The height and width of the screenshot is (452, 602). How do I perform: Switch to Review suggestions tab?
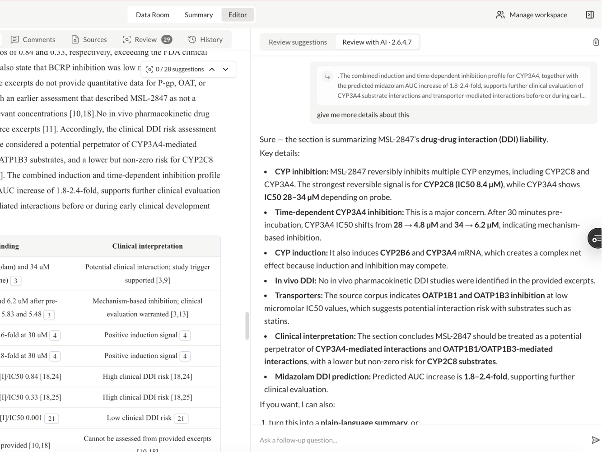298,42
